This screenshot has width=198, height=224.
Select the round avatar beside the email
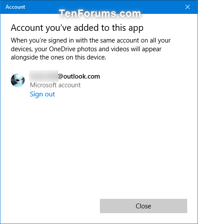(x=18, y=80)
